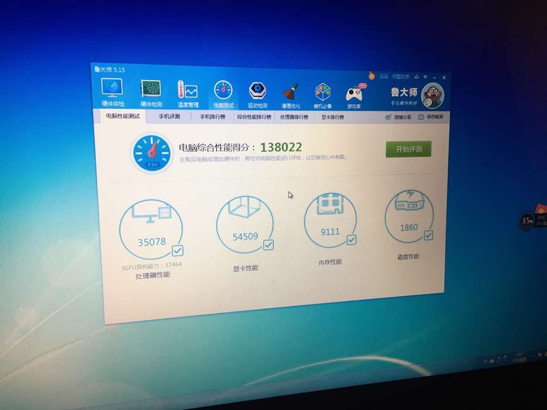547x410 pixels.
Task: Toggle the processor performance 35078 checkbox
Action: pyautogui.click(x=177, y=250)
